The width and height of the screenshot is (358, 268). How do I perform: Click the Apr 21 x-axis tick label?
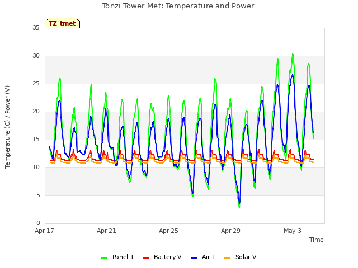[106, 231]
